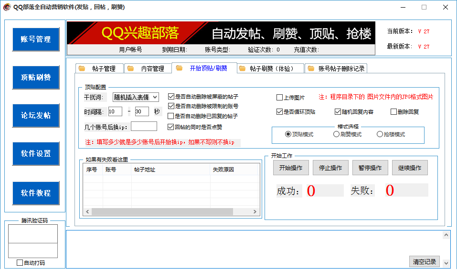Click the failure table left scroll arrow

pyautogui.click(x=87, y=212)
